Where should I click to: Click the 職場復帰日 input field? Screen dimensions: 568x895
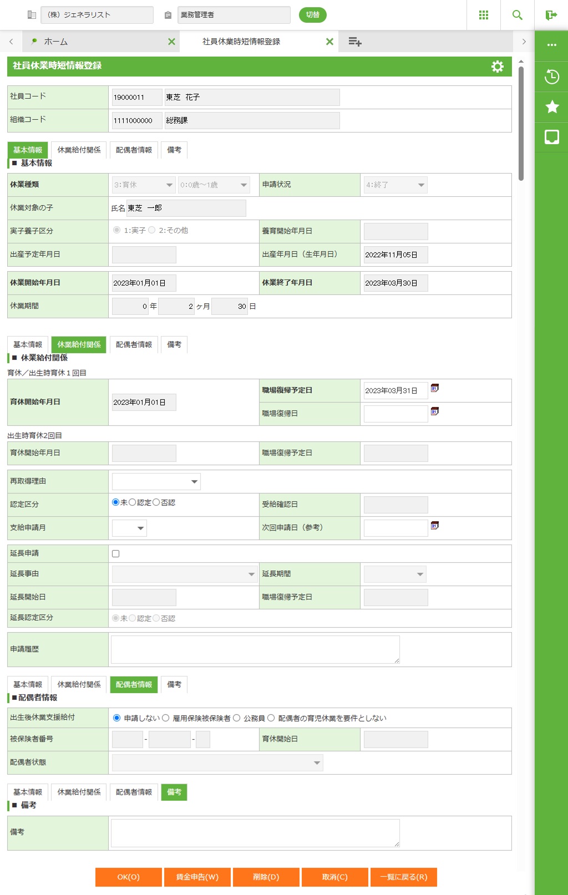tap(395, 414)
